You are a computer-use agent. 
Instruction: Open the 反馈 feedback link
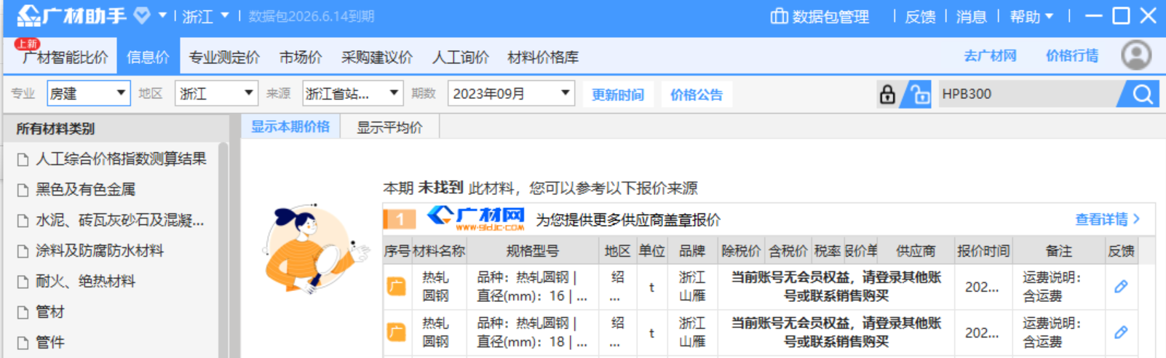920,16
